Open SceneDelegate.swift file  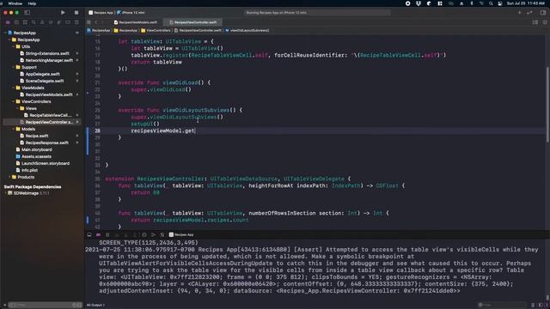click(42, 81)
